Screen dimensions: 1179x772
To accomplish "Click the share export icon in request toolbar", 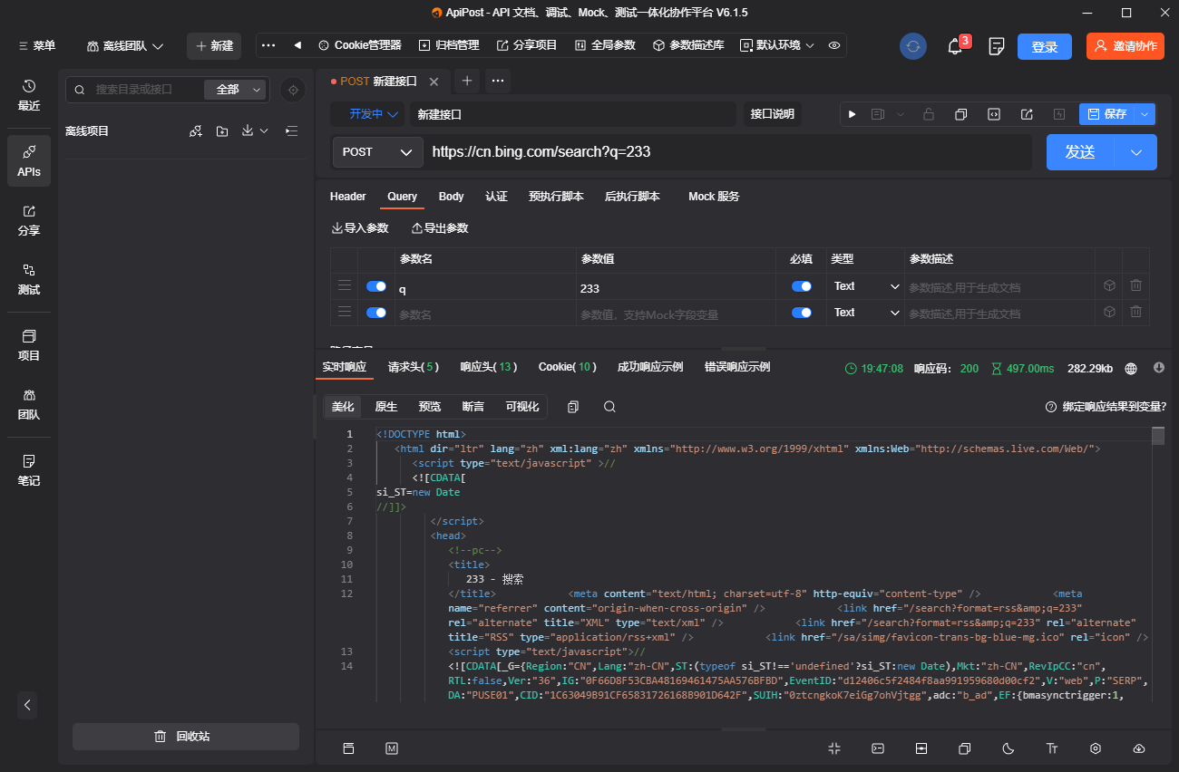I will tap(1027, 114).
